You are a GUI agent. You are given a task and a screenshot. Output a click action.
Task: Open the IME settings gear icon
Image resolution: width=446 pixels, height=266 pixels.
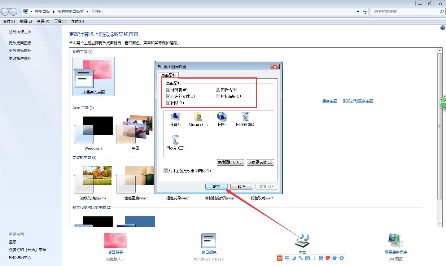(342, 258)
